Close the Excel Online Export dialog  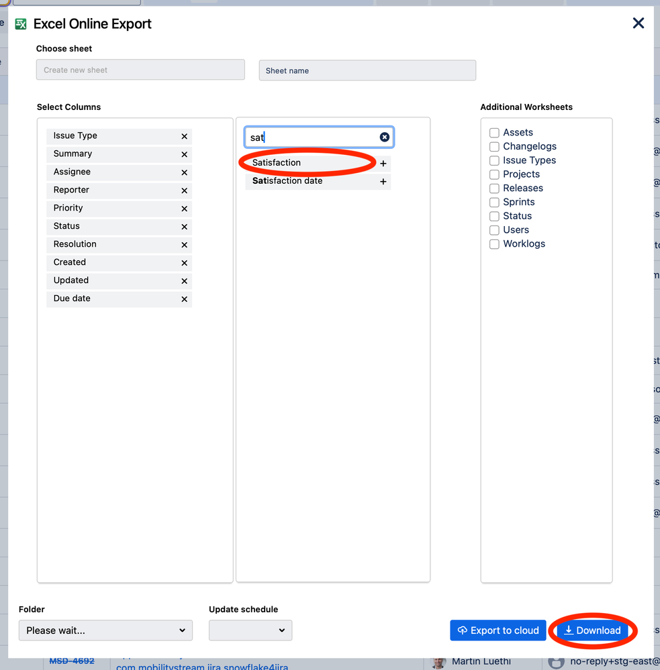[639, 23]
